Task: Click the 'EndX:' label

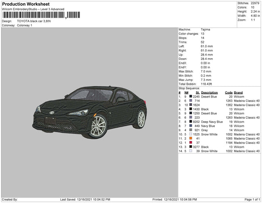Action: (183, 63)
